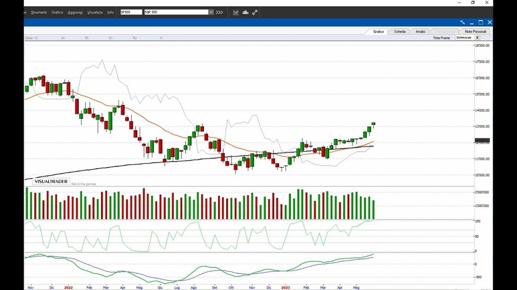Switch to the Analisi tab
Image resolution: width=517 pixels, height=290 pixels.
(x=420, y=31)
